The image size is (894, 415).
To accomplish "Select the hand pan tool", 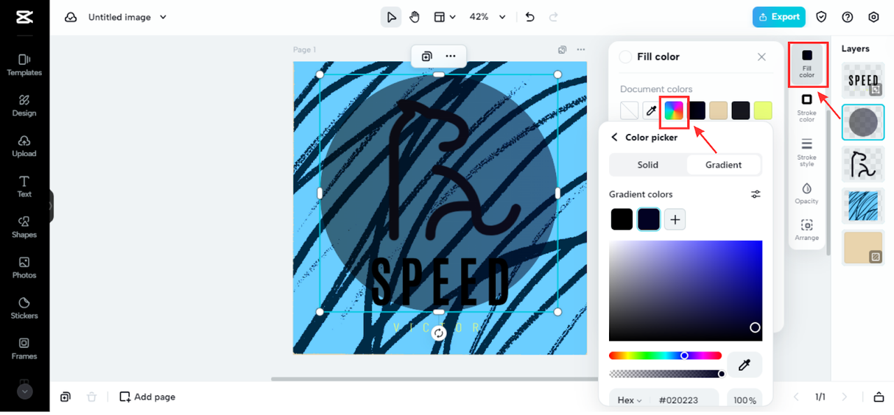I will click(415, 17).
